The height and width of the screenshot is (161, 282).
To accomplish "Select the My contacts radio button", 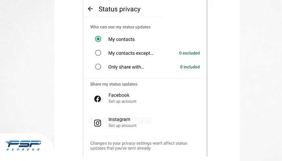I will (98, 39).
